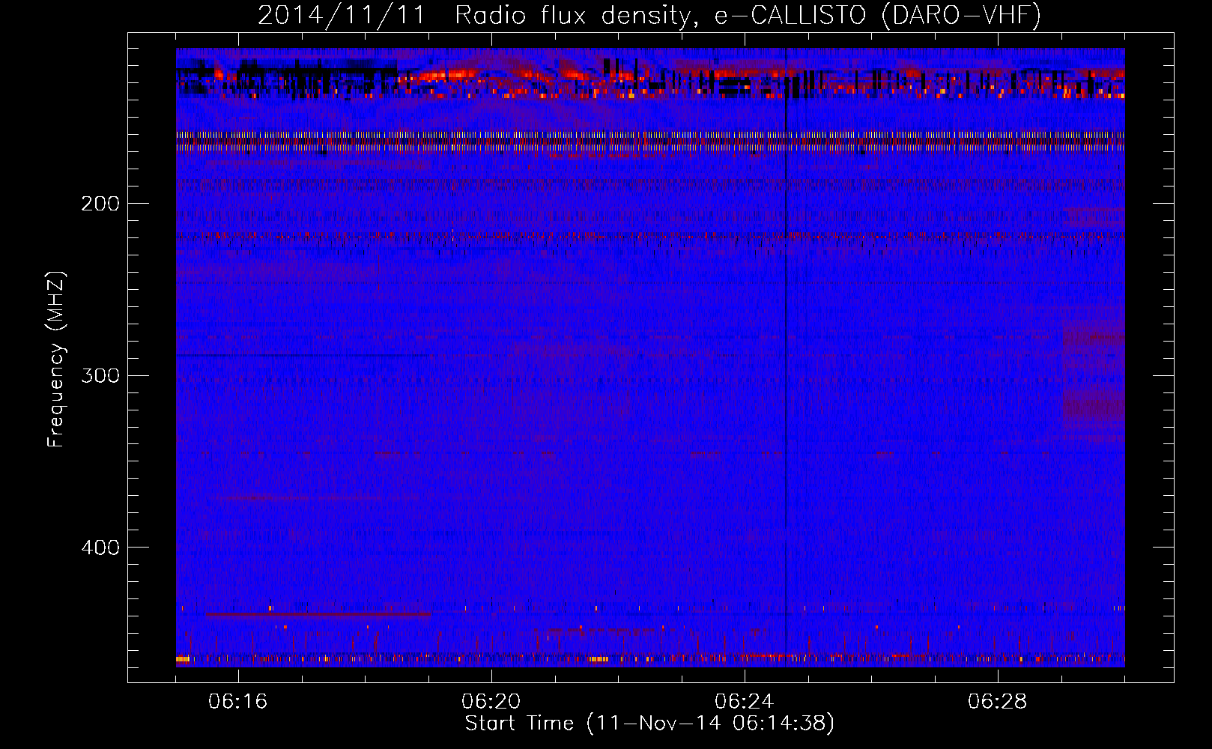Click the 06:16 time tick label
This screenshot has width=1212, height=749.
238,702
